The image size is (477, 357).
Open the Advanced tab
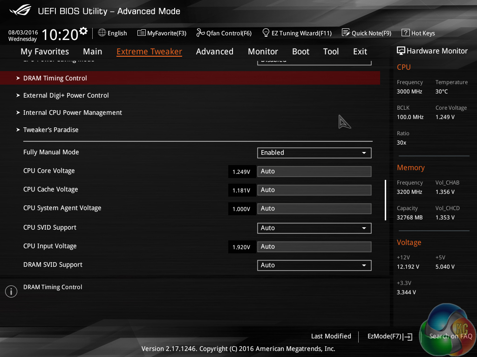pyautogui.click(x=214, y=52)
